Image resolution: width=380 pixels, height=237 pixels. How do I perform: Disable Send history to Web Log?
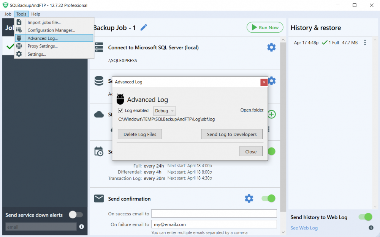365,217
